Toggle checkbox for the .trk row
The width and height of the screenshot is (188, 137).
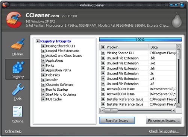tap(103, 68)
